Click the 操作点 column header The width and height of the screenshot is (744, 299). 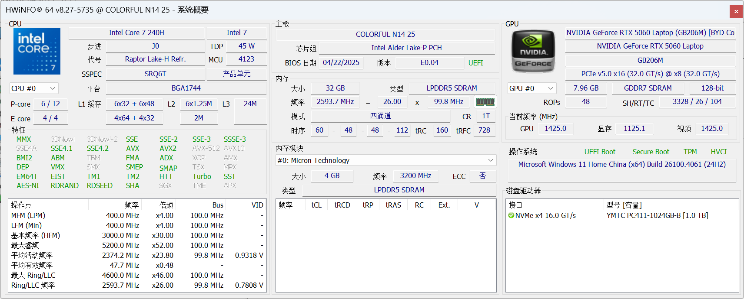[22, 205]
